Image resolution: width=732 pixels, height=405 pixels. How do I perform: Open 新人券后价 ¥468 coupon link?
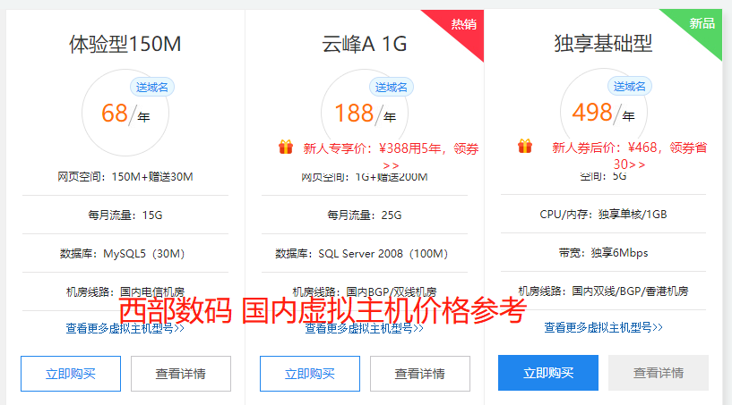629,156
